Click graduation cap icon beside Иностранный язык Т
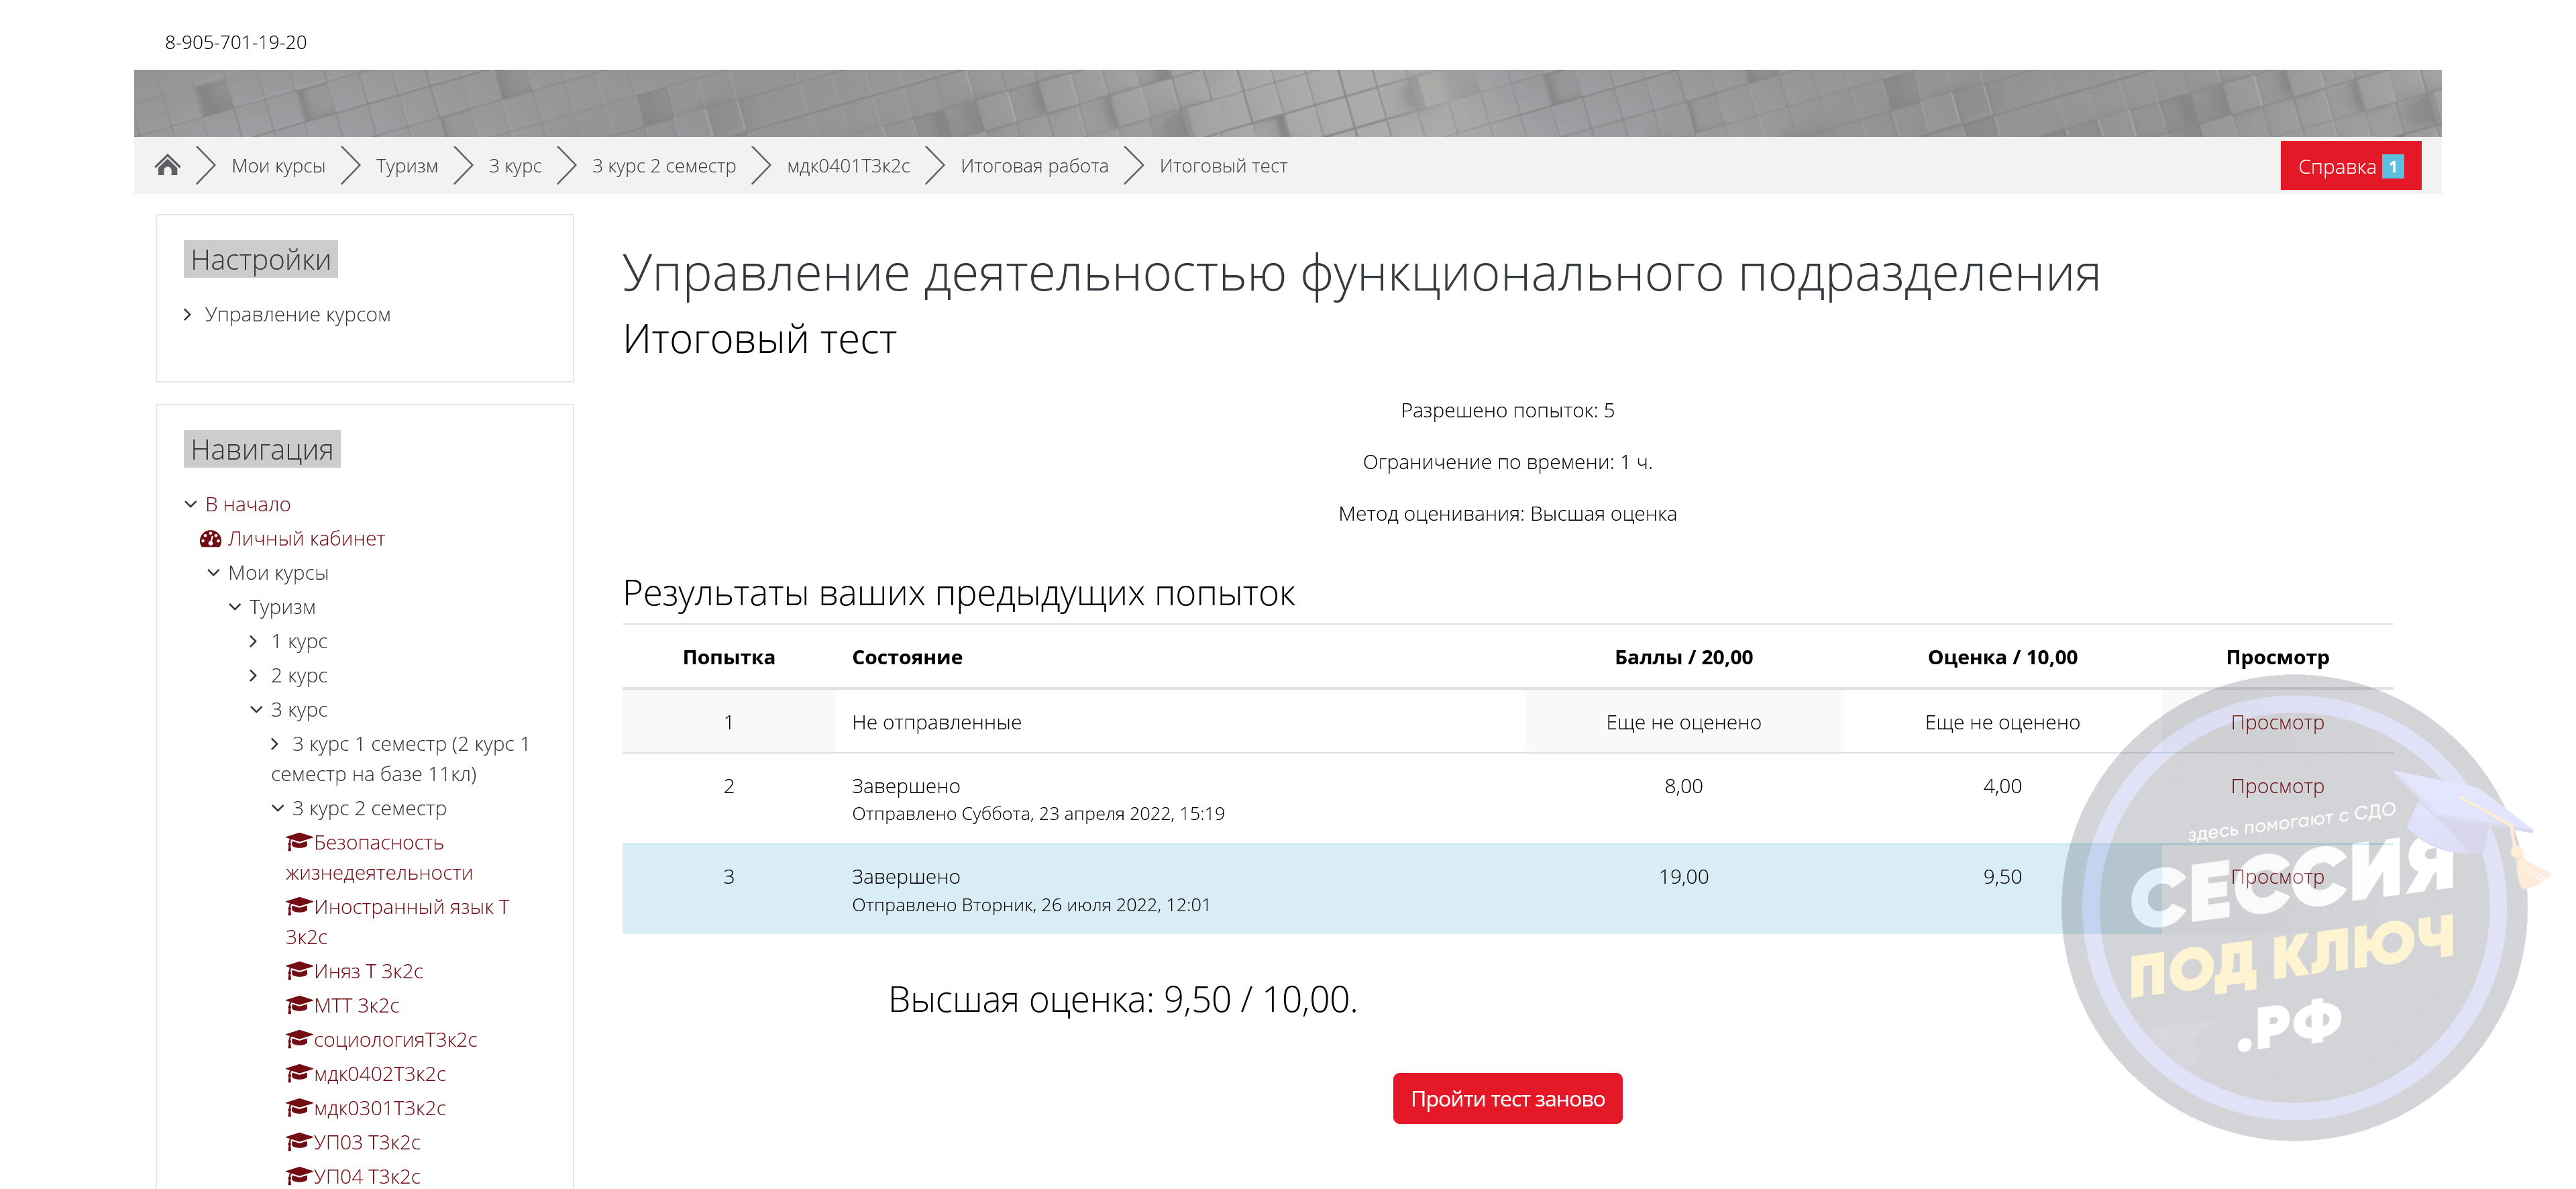Viewport: 2576px width, 1189px height. 298,906
